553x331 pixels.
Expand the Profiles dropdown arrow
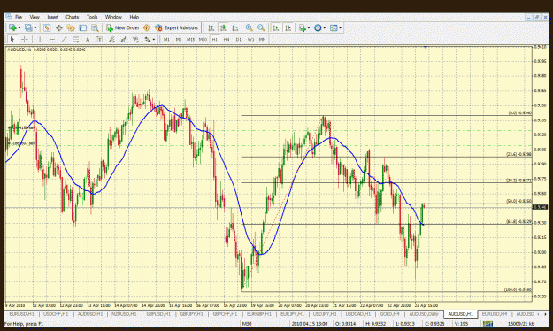(35, 27)
